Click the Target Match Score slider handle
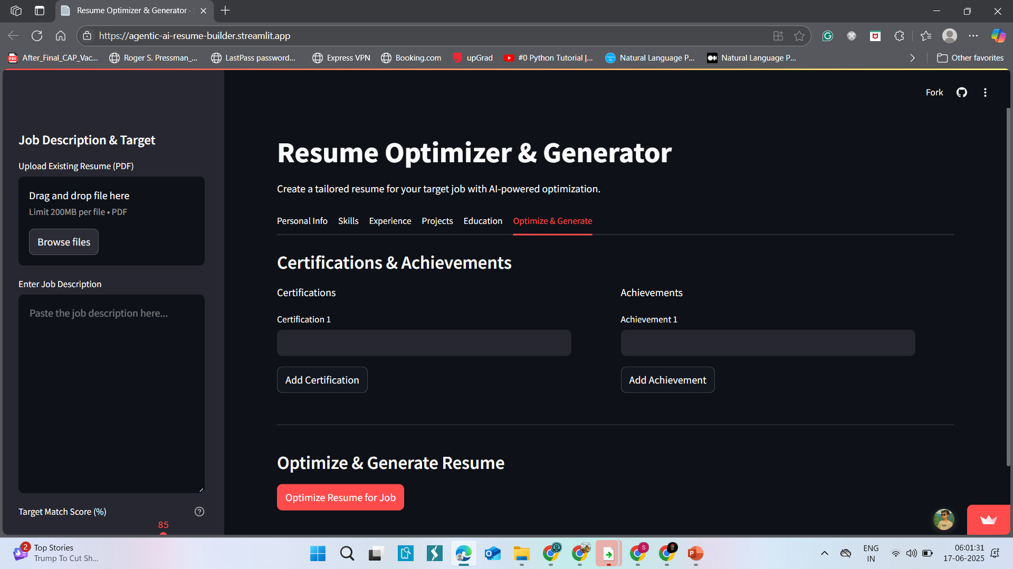 [x=164, y=534]
